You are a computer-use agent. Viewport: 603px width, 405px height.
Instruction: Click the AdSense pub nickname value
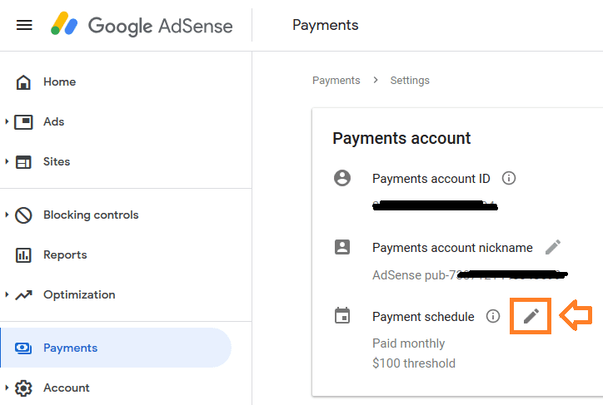(x=469, y=275)
